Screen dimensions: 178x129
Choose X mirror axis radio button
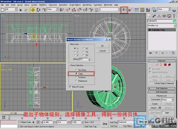click(x=75, y=48)
